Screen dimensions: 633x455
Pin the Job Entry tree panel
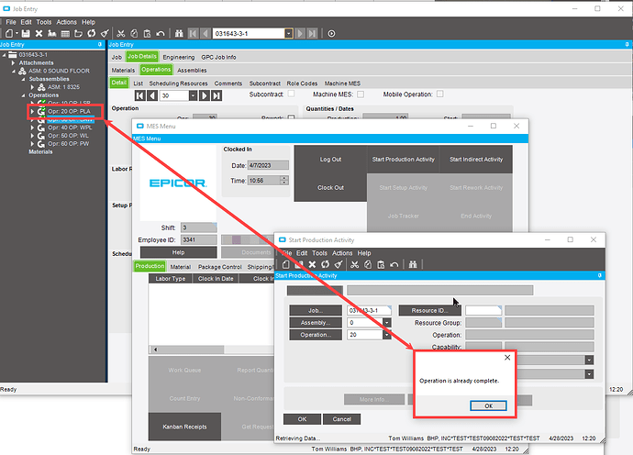coord(100,44)
